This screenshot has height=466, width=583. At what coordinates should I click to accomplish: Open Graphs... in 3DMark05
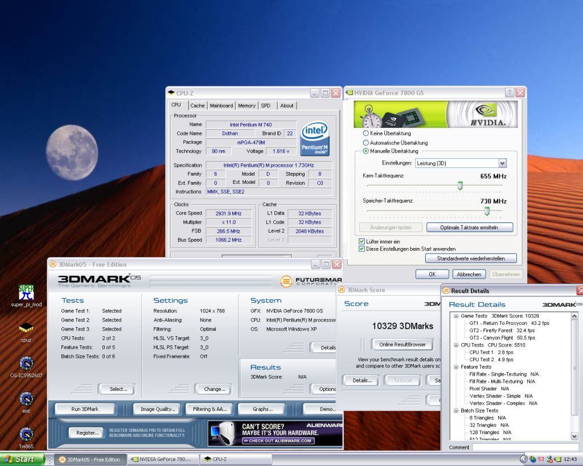(x=262, y=409)
